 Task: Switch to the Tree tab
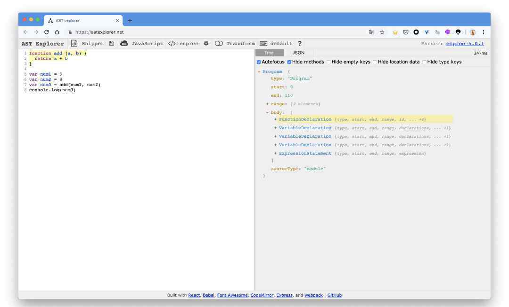click(269, 53)
